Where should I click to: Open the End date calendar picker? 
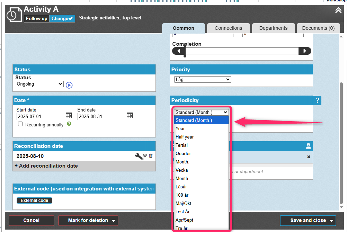tap(130, 116)
